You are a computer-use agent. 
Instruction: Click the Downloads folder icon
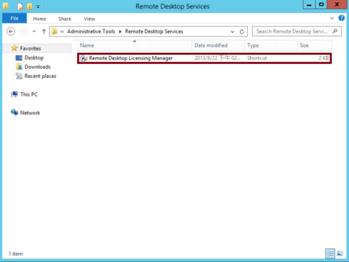(19, 67)
